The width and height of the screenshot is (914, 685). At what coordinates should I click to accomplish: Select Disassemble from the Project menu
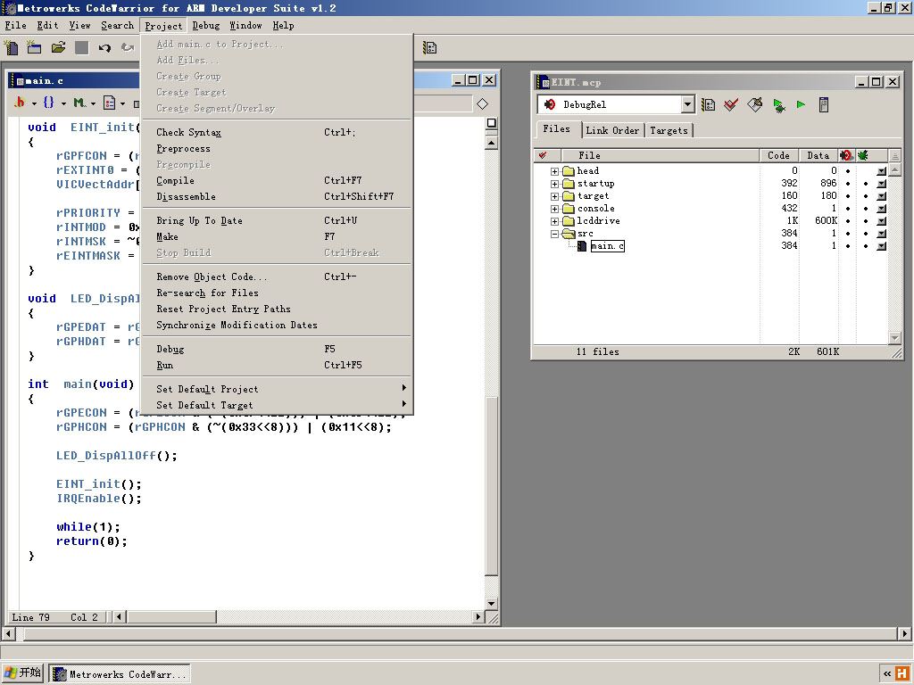point(278,196)
